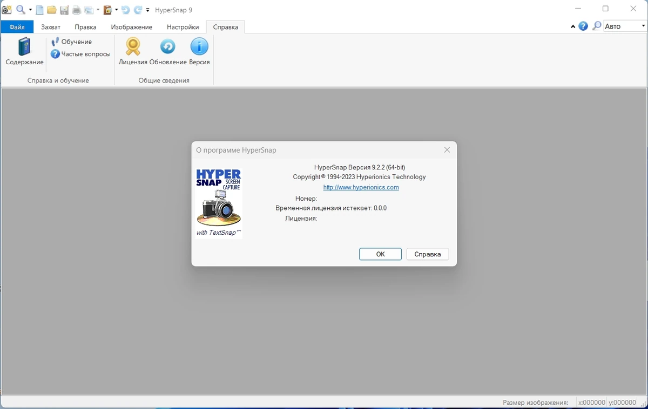Click the 'Общие сведения' group label
The width and height of the screenshot is (648, 409).
click(x=164, y=80)
